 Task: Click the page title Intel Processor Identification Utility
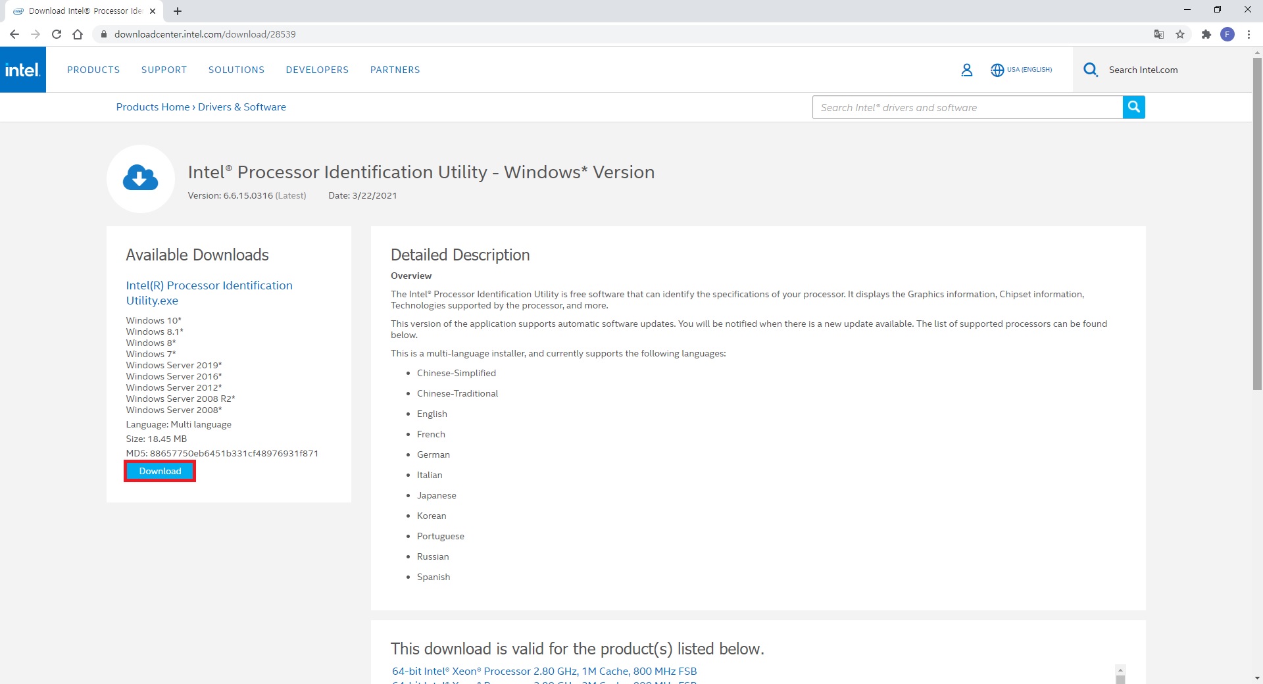point(421,172)
